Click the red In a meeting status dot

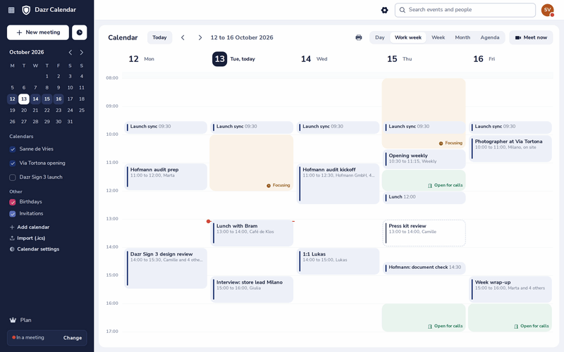13,338
